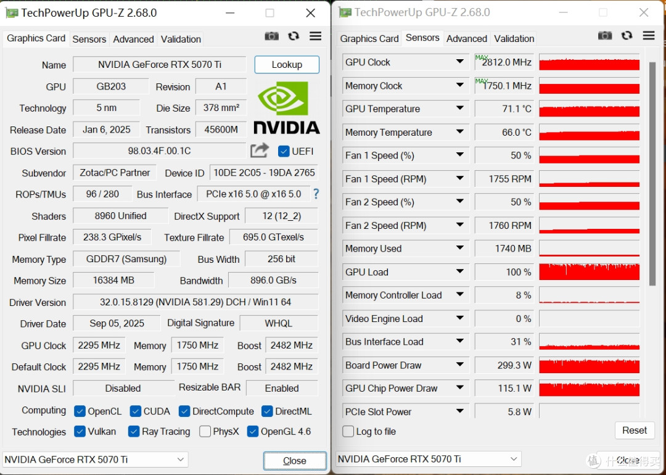Viewport: 666px width, 475px height.
Task: Open GPU selector dropdown in left window
Action: pos(180,460)
